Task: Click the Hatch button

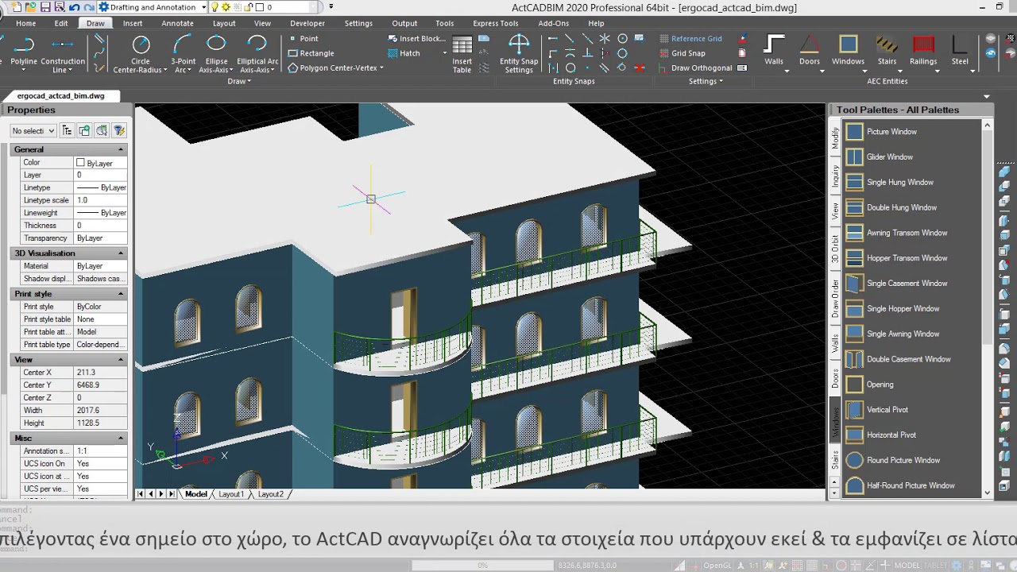Action: [x=404, y=53]
